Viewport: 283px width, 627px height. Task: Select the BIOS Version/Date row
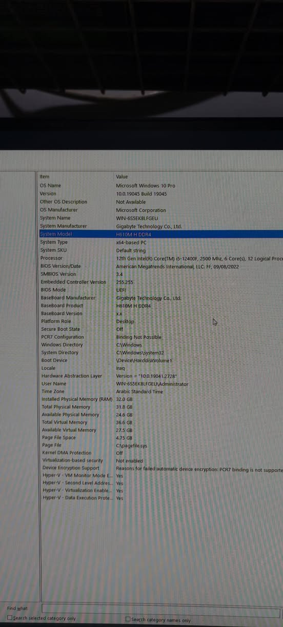160,266
